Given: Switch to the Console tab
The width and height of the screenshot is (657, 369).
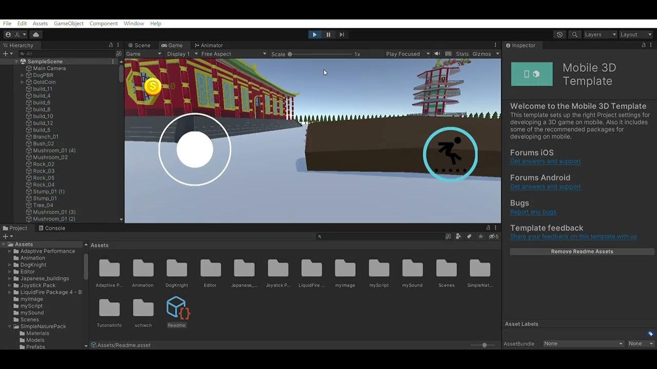Looking at the screenshot, I should click(51, 228).
